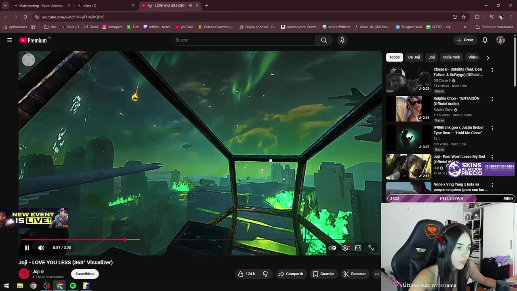
Task: Click the Compartir share button
Action: tap(291, 274)
